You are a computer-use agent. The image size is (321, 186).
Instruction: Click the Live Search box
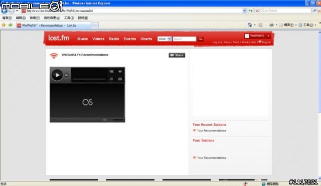pyautogui.click(x=286, y=11)
